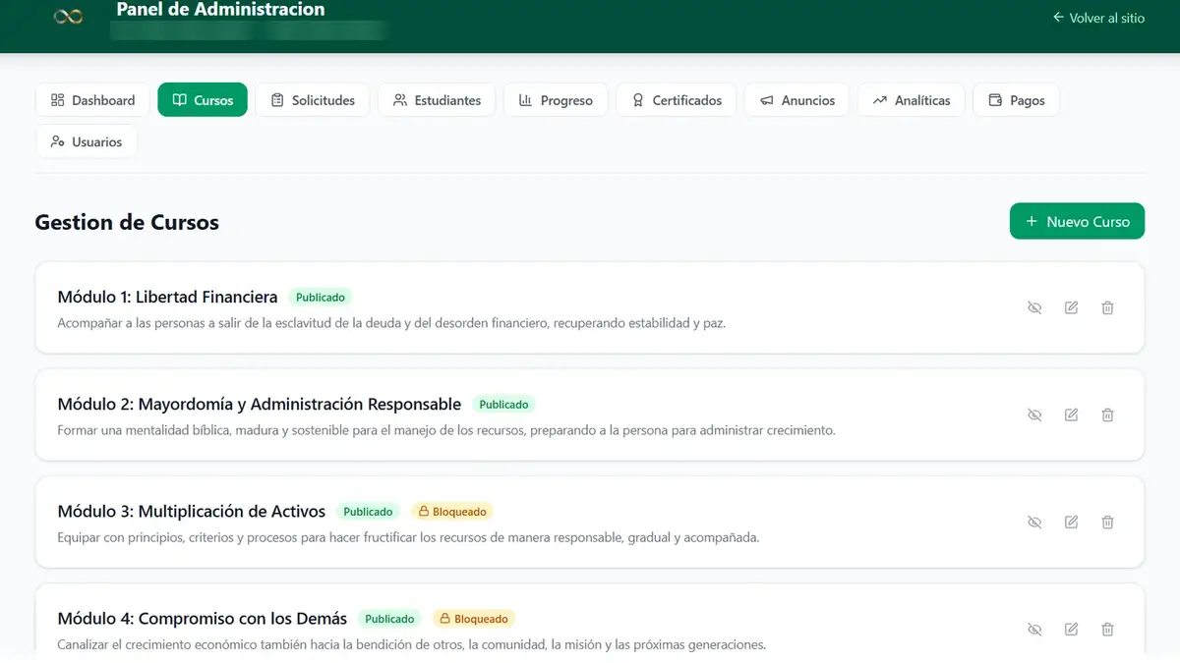Toggle visibility of Módulo 2: Mayordomía course
Image resolution: width=1180 pixels, height=663 pixels.
(x=1034, y=414)
